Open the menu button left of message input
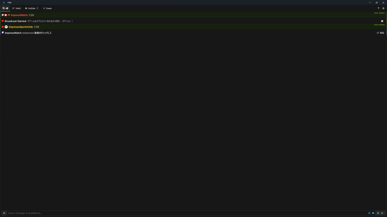Image resolution: width=387 pixels, height=217 pixels. click(4, 213)
